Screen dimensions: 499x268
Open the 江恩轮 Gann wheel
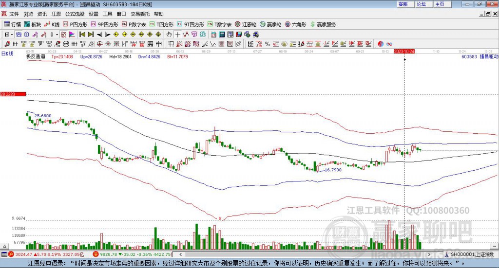pos(246,24)
